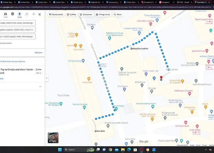Image resolution: width=214 pixels, height=153 pixels.
Task: Click the Tourist Info Desk pin
Action: 84,107
